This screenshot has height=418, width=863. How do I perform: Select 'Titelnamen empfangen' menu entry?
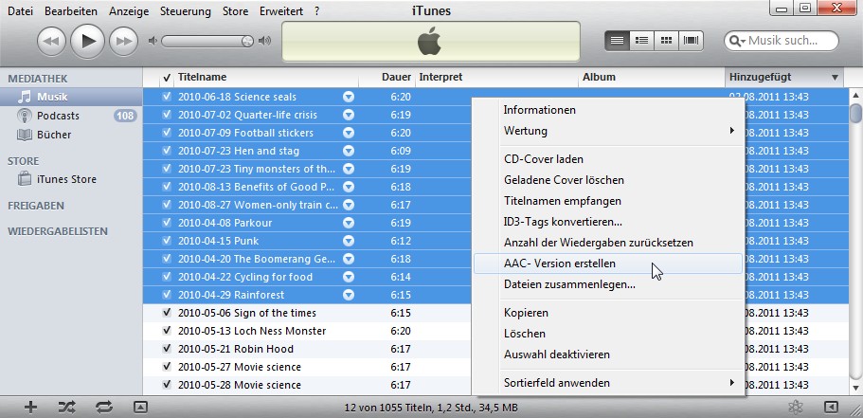click(608, 200)
